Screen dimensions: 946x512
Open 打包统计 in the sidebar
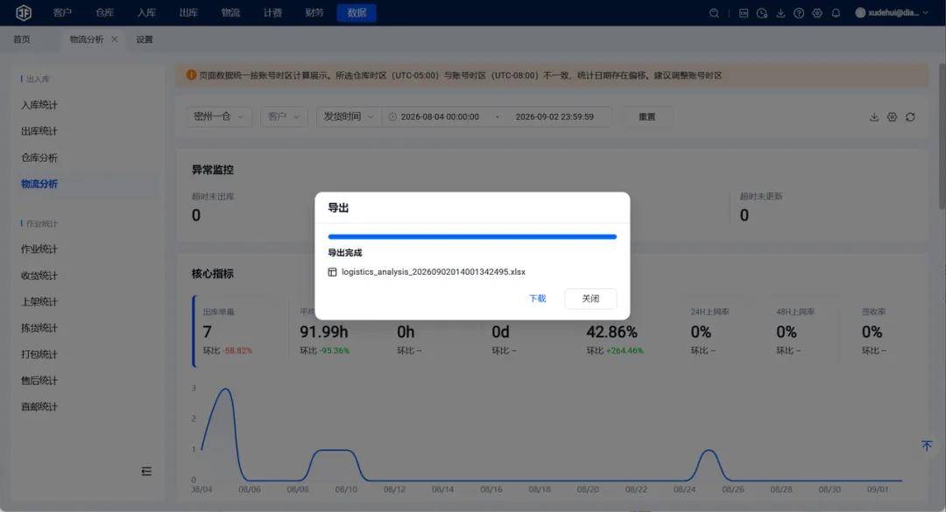39,354
